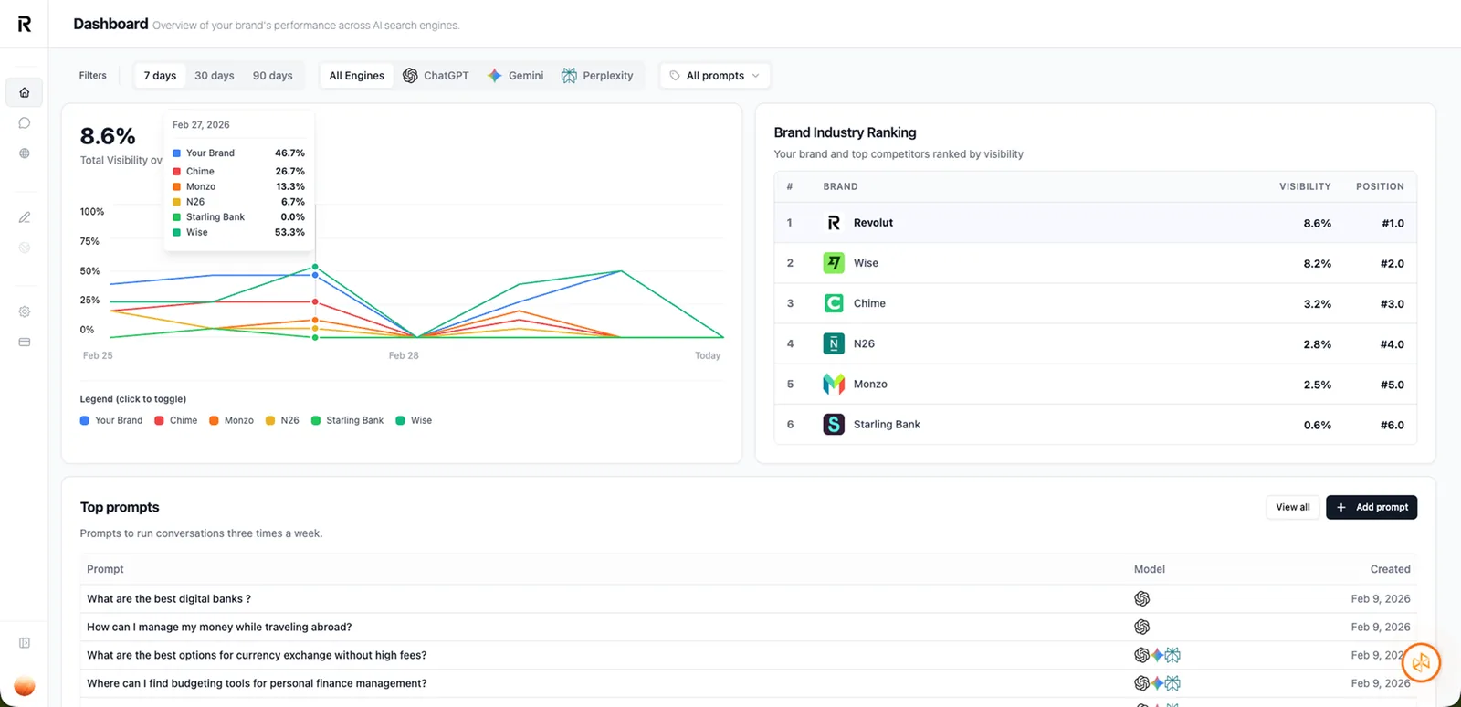Click the Filters label

[x=92, y=76]
